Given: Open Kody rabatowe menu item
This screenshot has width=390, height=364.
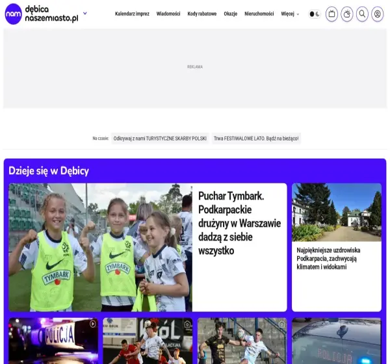Looking at the screenshot, I should (x=202, y=14).
